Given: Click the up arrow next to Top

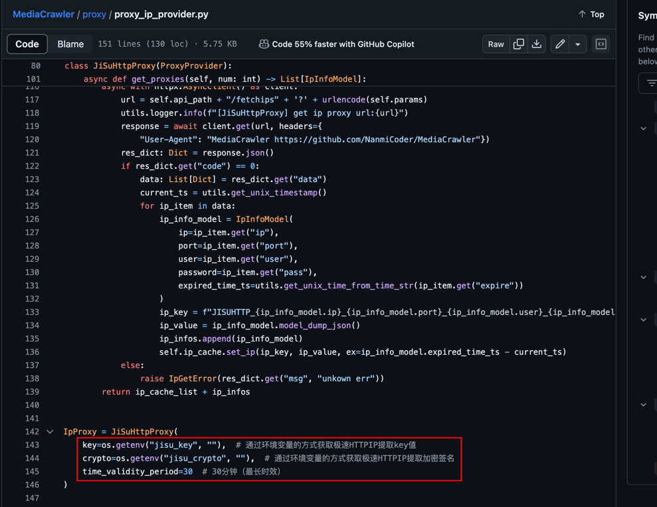Looking at the screenshot, I should pos(582,14).
